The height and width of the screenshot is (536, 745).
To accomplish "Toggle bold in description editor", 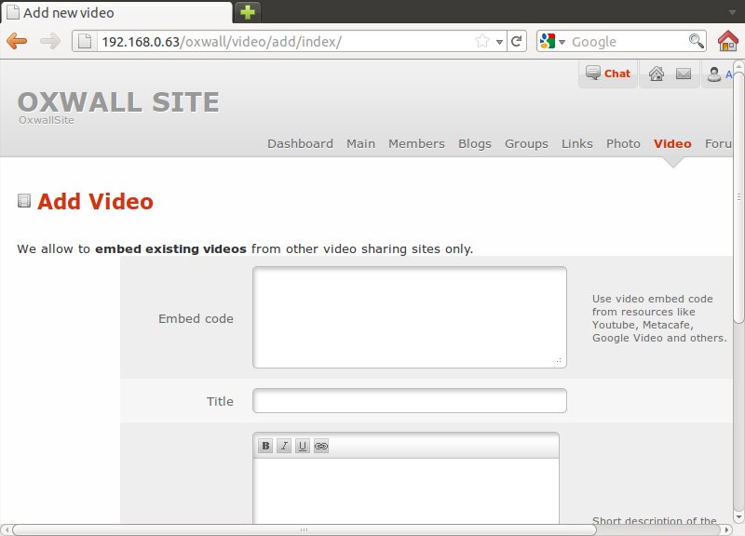I will pyautogui.click(x=265, y=446).
